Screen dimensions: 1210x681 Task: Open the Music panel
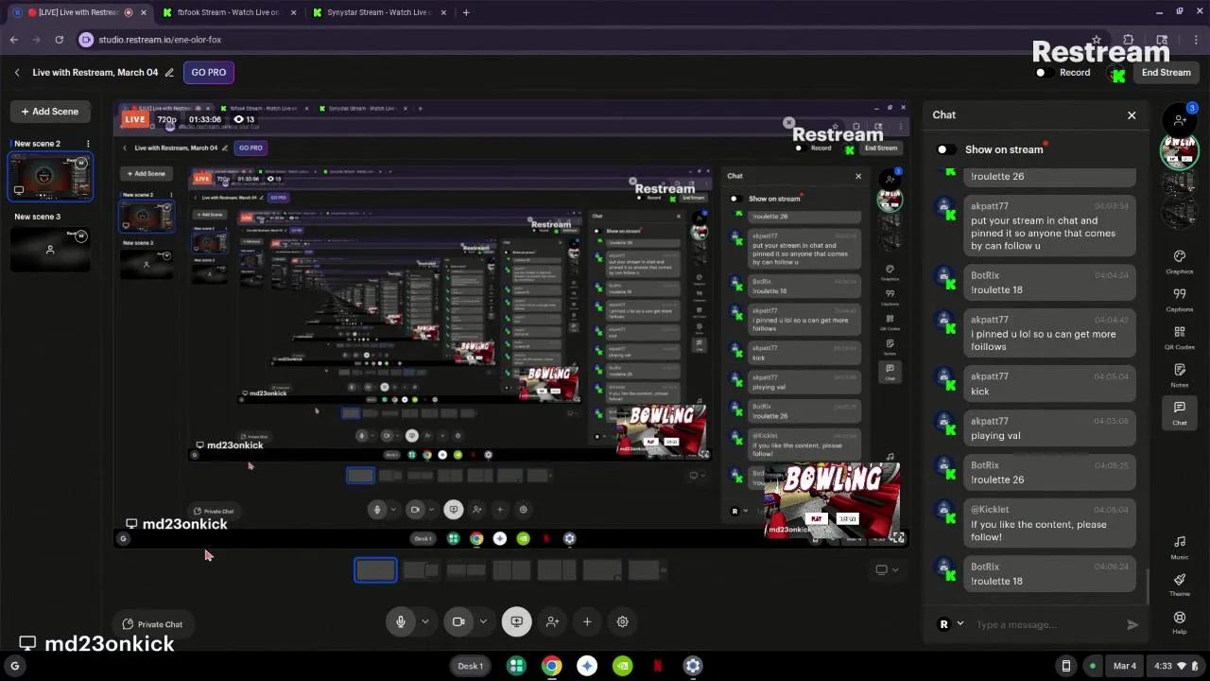point(1179,547)
